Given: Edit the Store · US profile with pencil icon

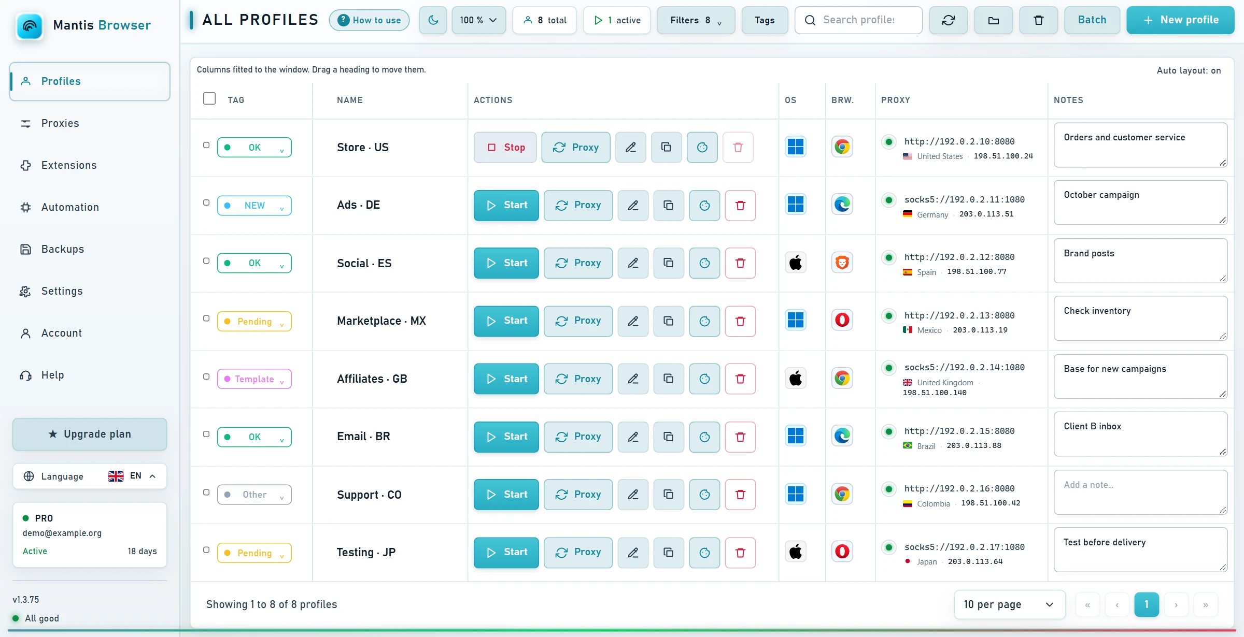Looking at the screenshot, I should 630,147.
